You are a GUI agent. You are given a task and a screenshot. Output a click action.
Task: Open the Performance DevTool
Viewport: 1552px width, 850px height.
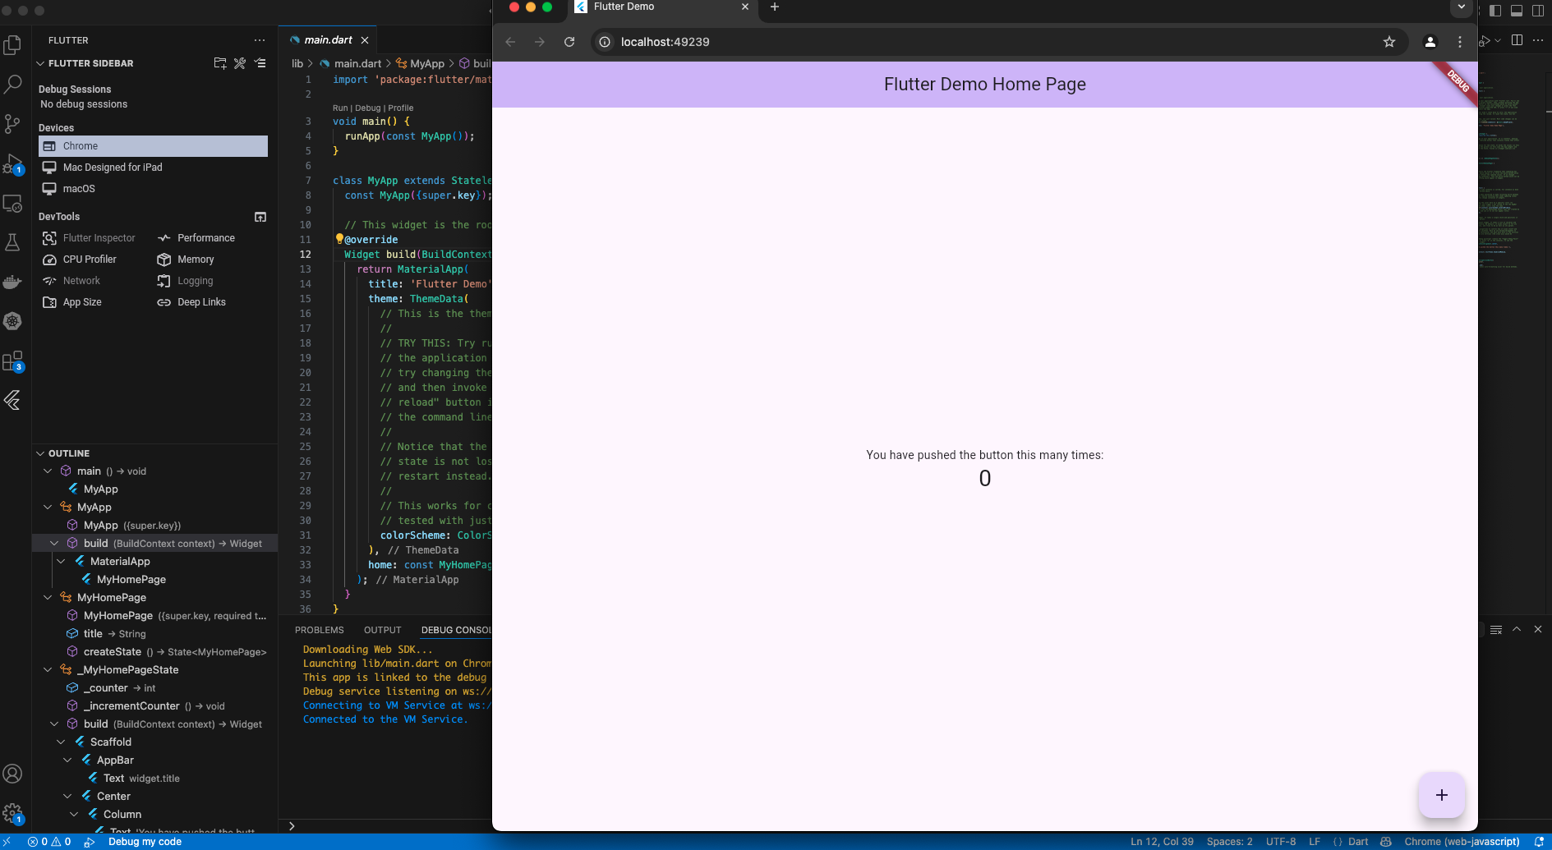click(x=205, y=238)
